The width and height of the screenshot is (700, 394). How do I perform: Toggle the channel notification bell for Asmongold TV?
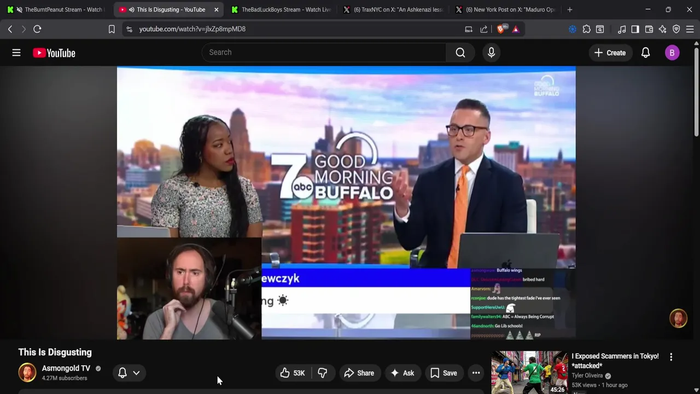[x=122, y=373]
